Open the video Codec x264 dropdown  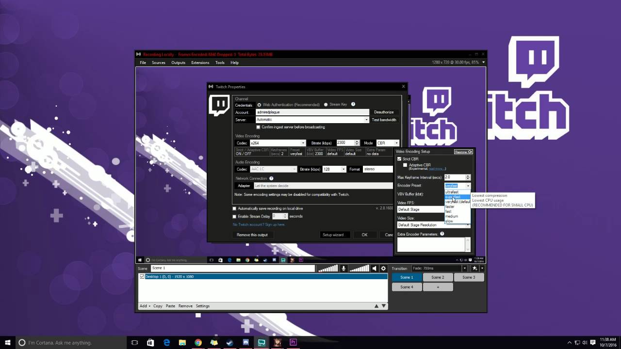(303, 143)
